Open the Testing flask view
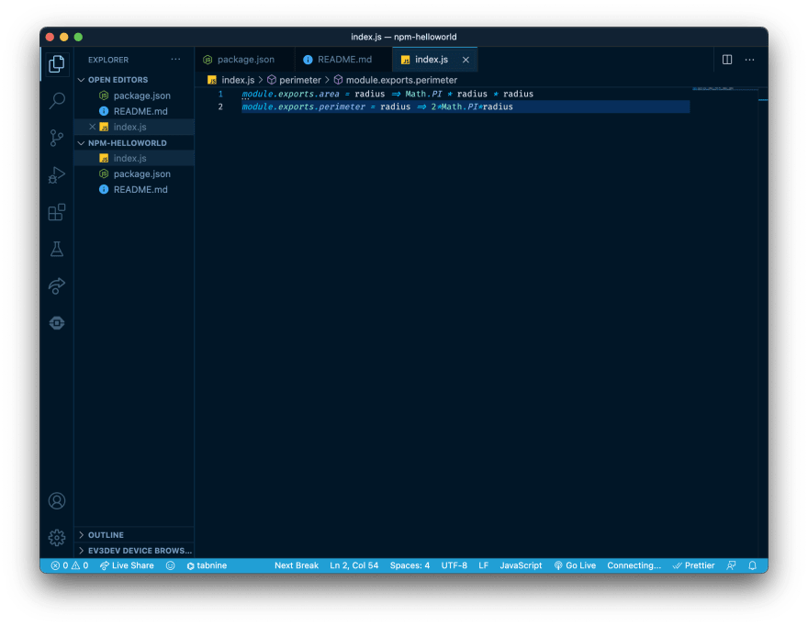The height and width of the screenshot is (626, 808). click(57, 250)
